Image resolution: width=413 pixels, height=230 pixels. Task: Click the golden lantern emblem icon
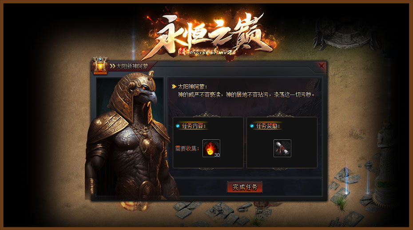pyautogui.click(x=100, y=65)
